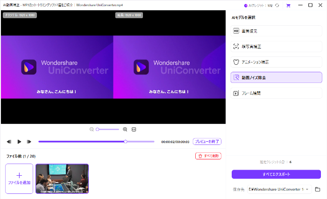Click プレビューを終了 button
The image size is (327, 199).
pyautogui.click(x=207, y=142)
